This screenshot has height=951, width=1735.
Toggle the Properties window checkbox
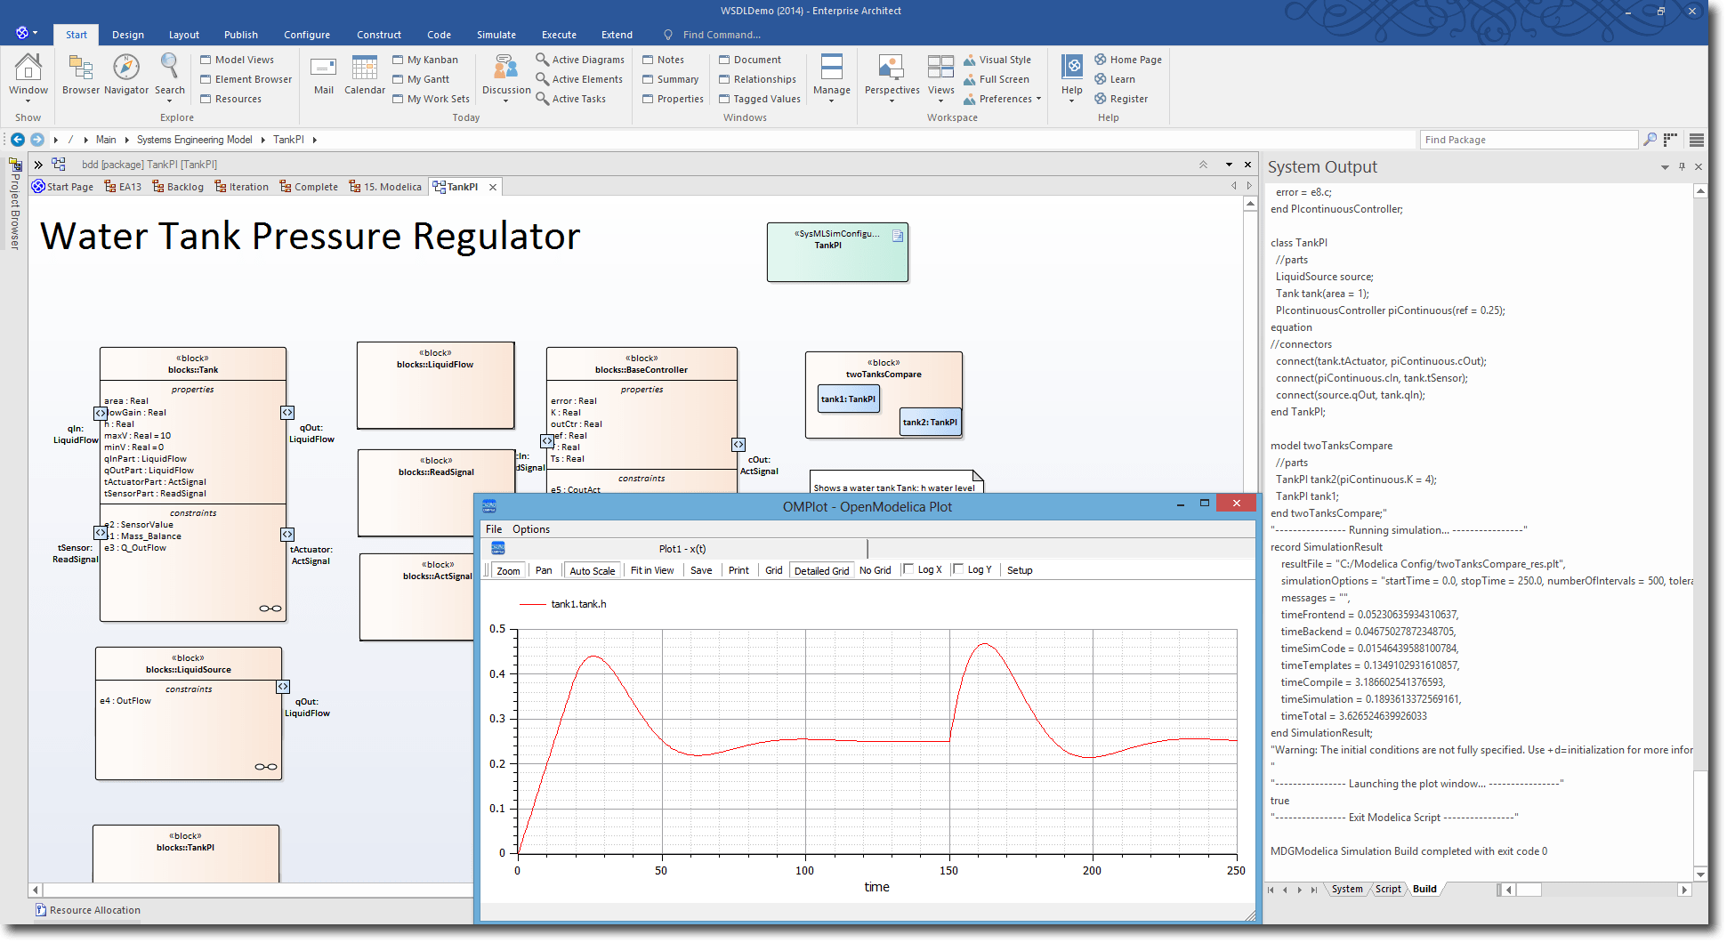(648, 99)
